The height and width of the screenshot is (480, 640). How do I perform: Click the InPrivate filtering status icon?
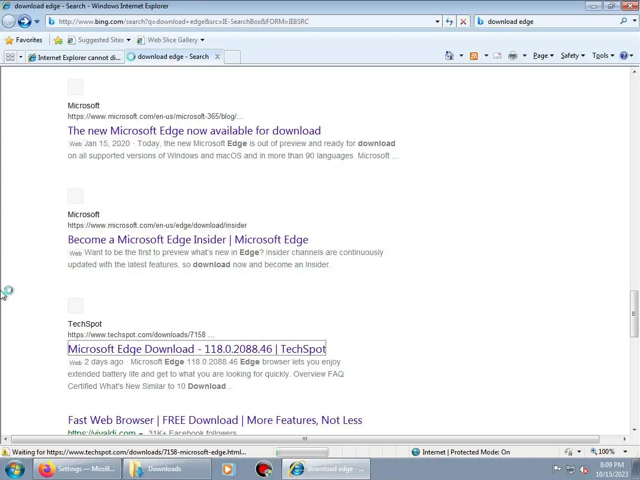point(568,452)
